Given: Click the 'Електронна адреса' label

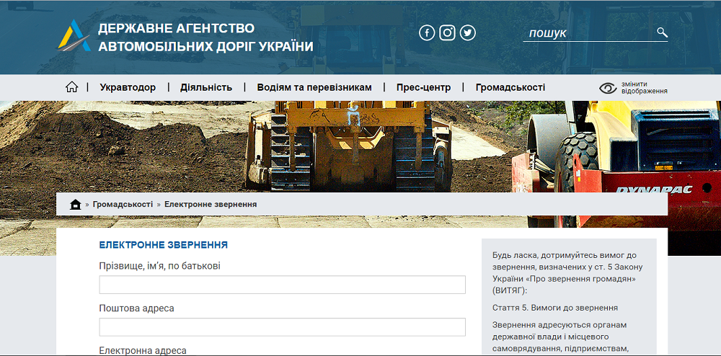Looking at the screenshot, I should click(143, 350).
